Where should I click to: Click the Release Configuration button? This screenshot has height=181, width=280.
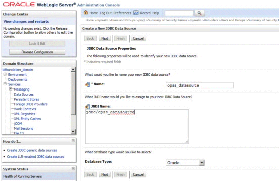(x=37, y=52)
